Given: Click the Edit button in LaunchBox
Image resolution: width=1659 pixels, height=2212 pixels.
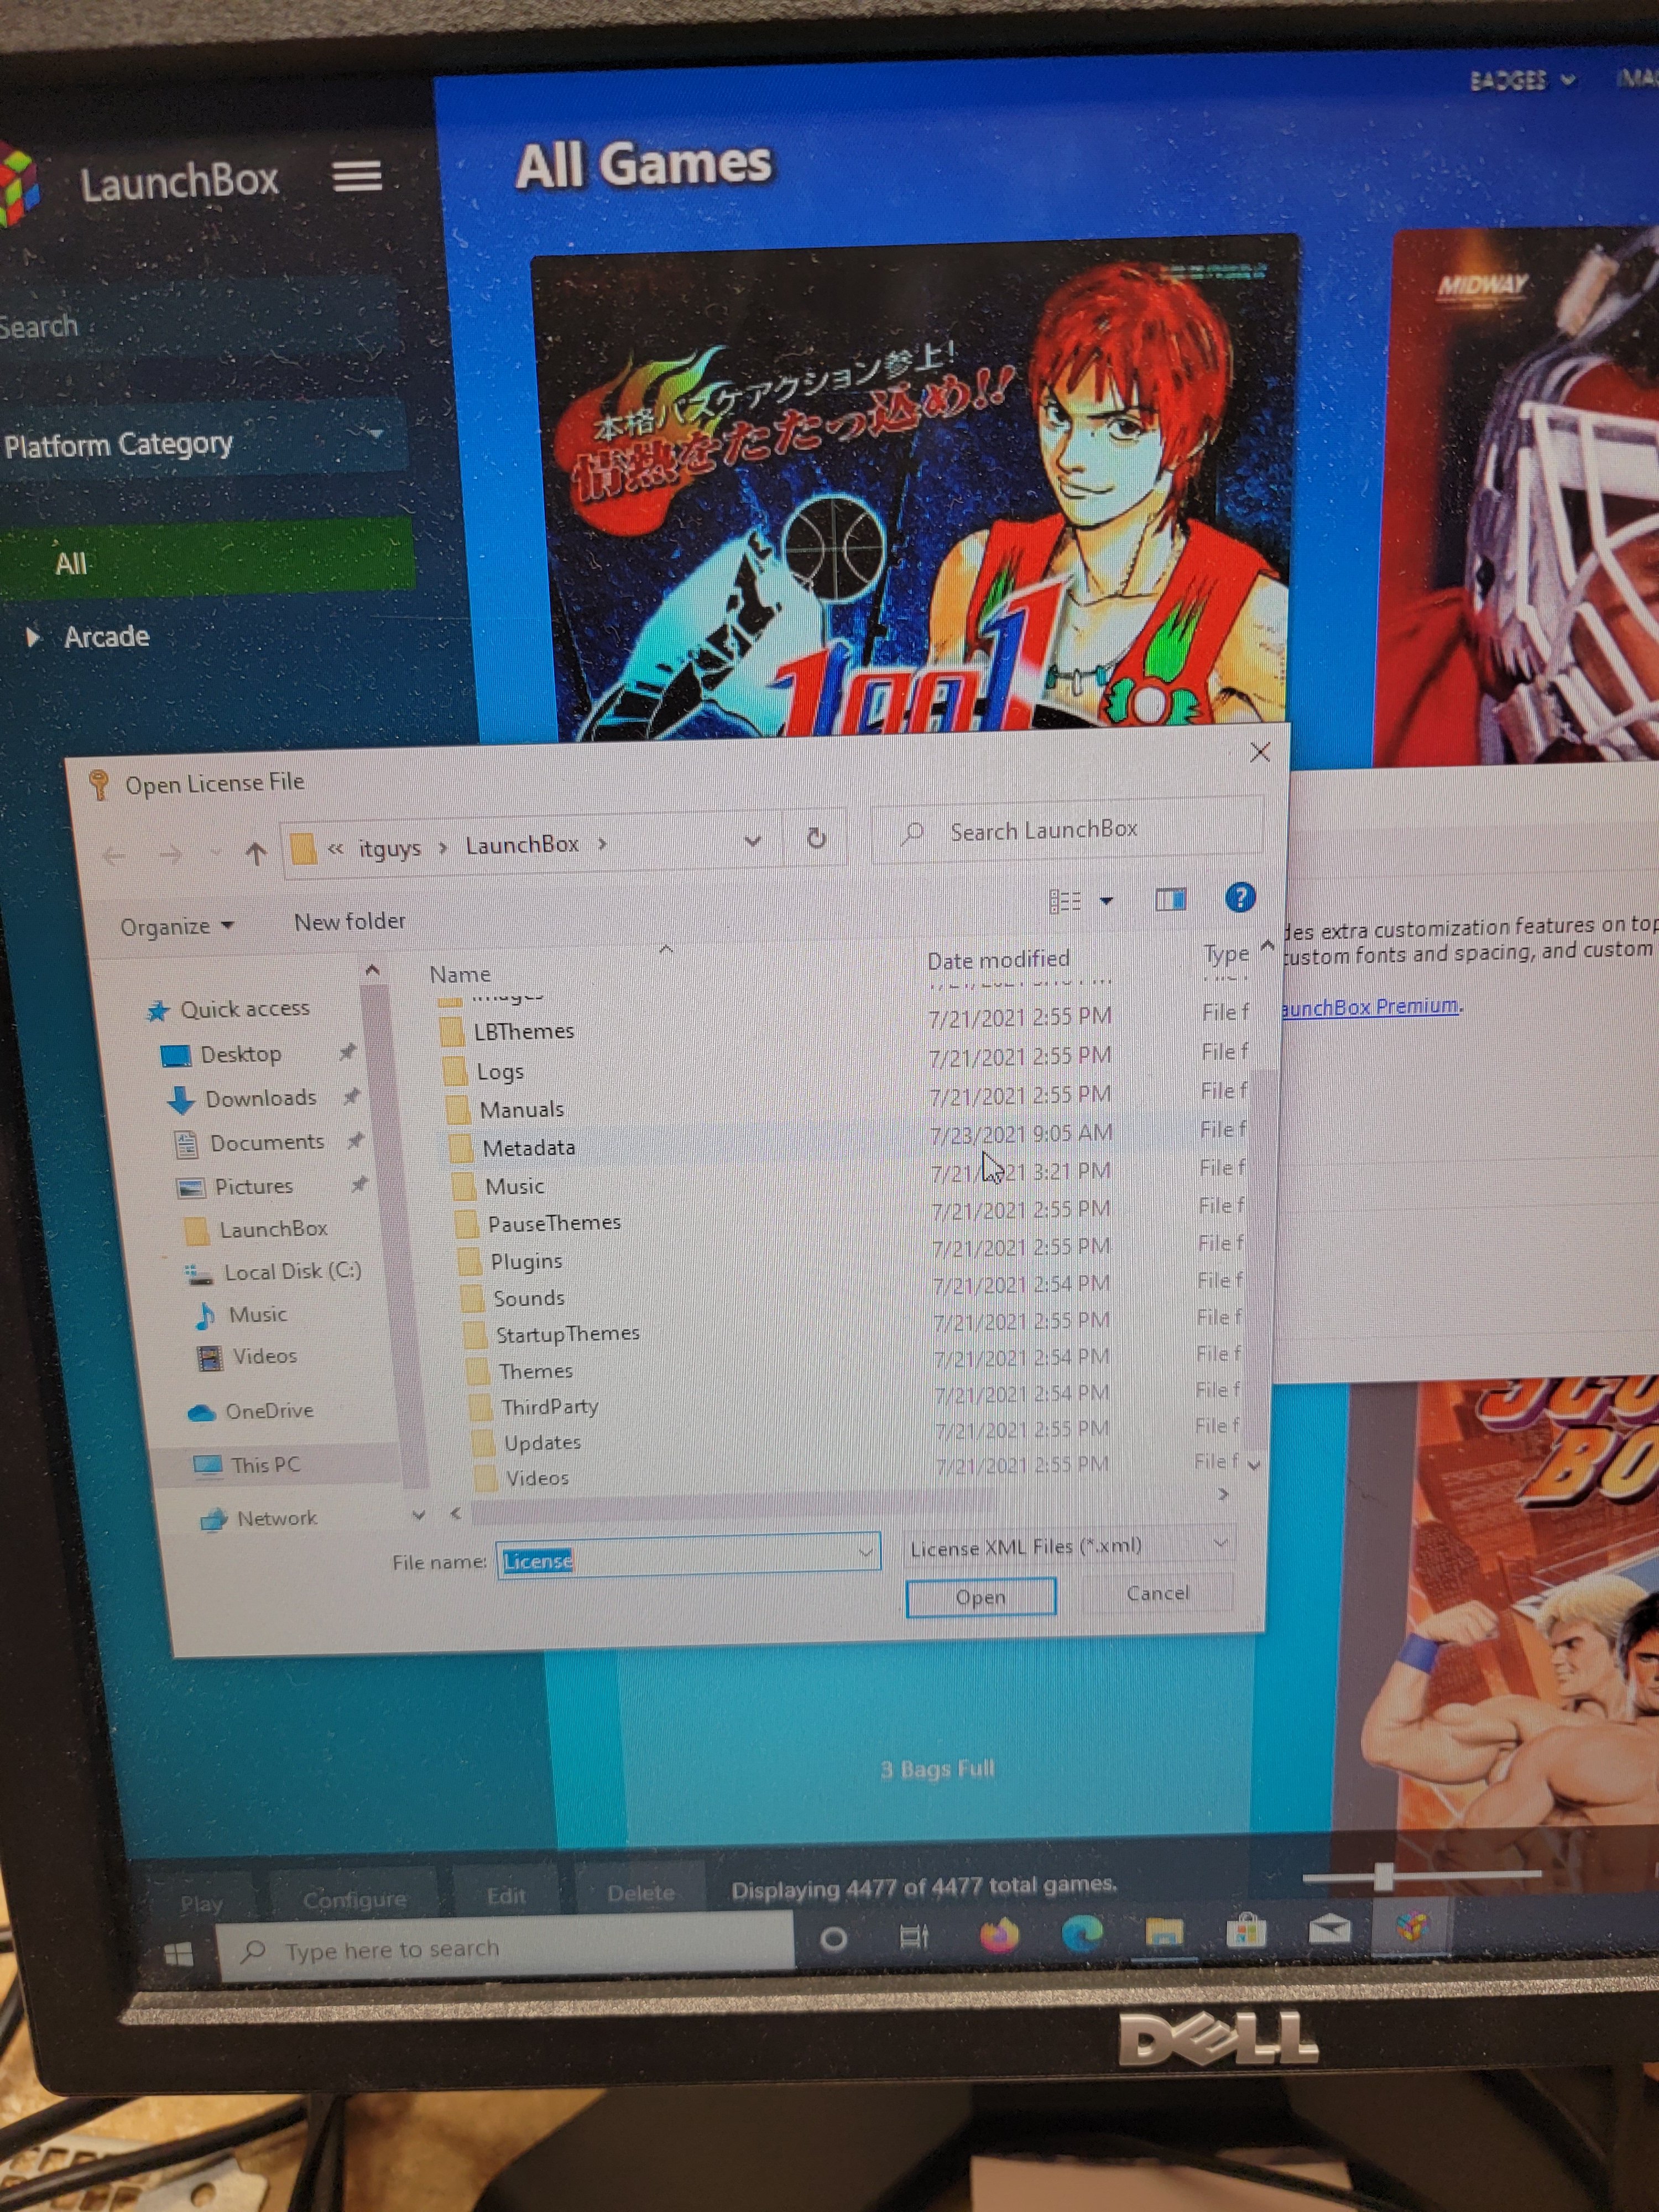Looking at the screenshot, I should [x=506, y=1895].
